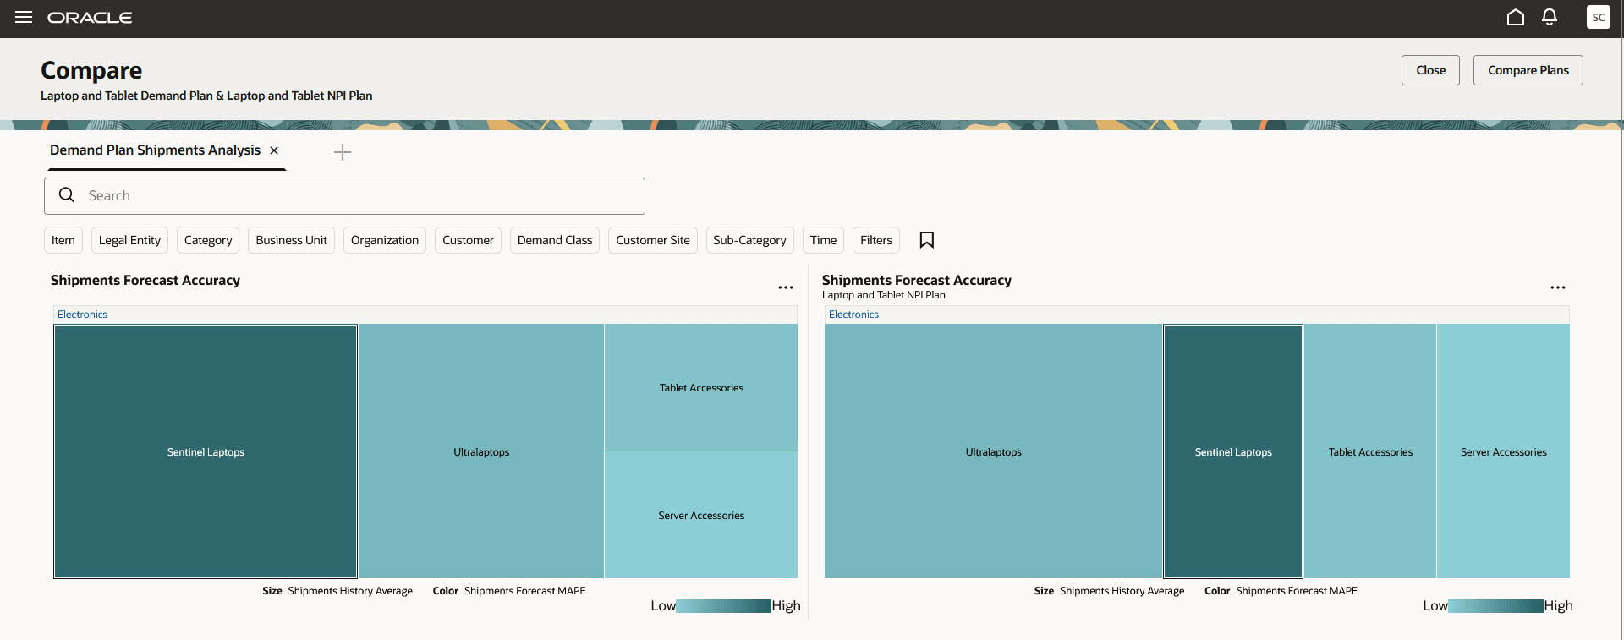This screenshot has width=1624, height=640.
Task: Select Tablet Accessories tile in left treemap
Action: 701,387
